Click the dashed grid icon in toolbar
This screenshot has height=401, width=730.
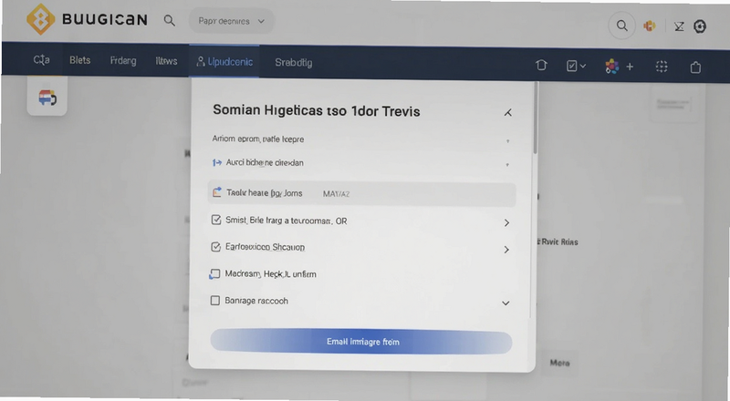(662, 67)
